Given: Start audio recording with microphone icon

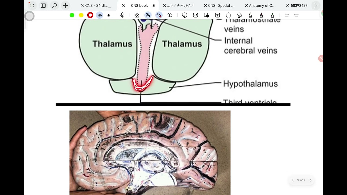Looking at the screenshot, I should pos(122,15).
